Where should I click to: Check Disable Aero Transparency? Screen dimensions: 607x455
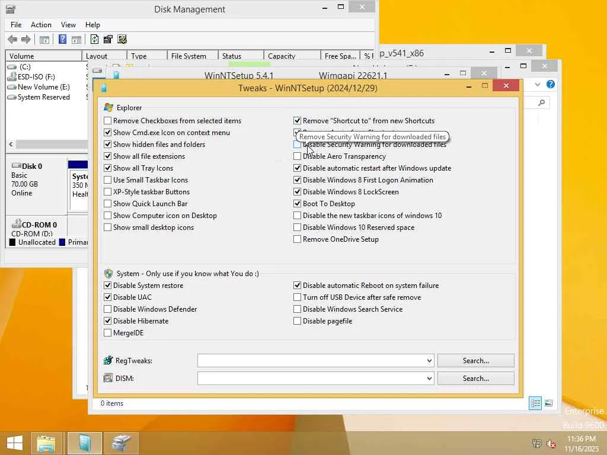click(x=297, y=156)
